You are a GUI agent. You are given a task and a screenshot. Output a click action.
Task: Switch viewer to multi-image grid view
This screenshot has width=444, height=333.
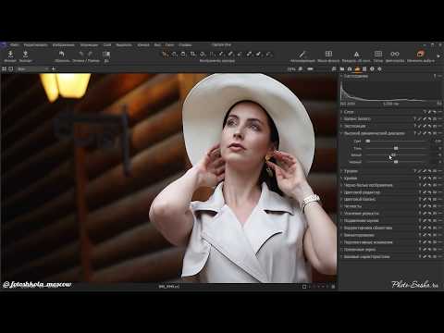coord(5,68)
